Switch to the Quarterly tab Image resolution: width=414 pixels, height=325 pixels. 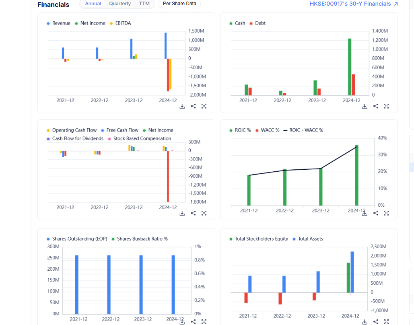120,4
